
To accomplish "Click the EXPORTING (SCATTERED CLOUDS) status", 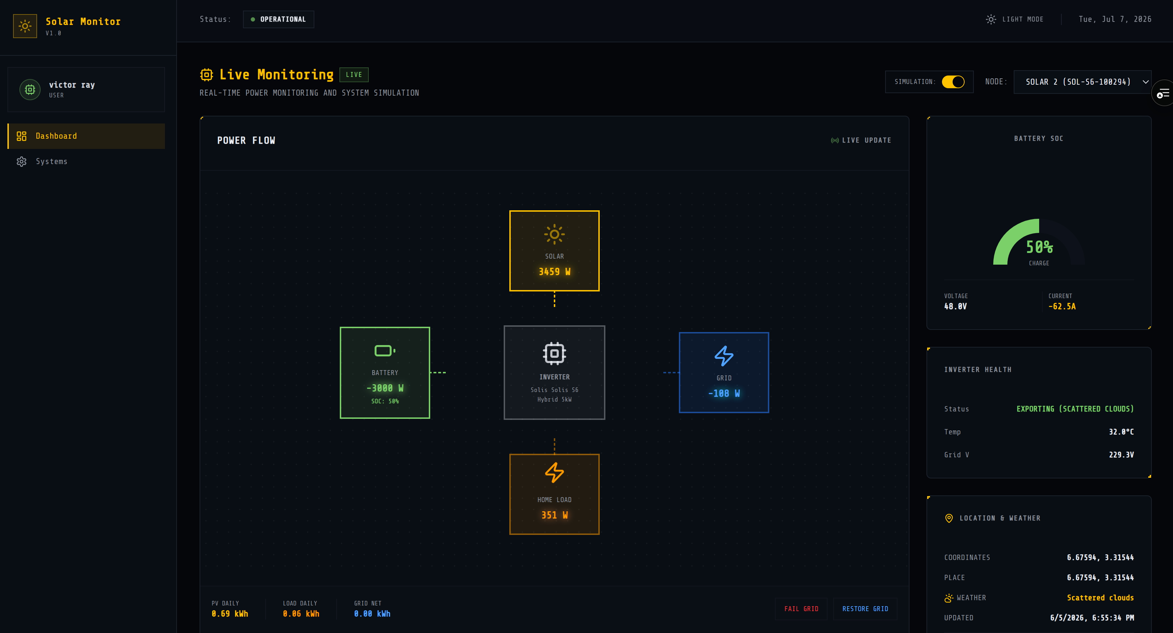I will click(x=1075, y=409).
